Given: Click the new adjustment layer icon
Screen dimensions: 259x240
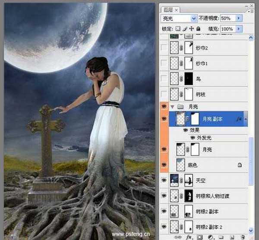Looking at the screenshot, I should click(210, 237).
